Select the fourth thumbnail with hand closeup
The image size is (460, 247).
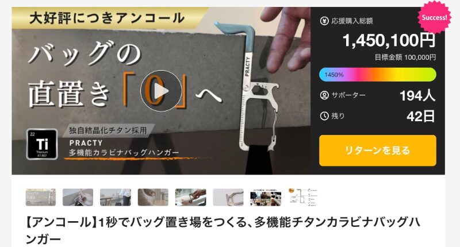click(x=153, y=197)
